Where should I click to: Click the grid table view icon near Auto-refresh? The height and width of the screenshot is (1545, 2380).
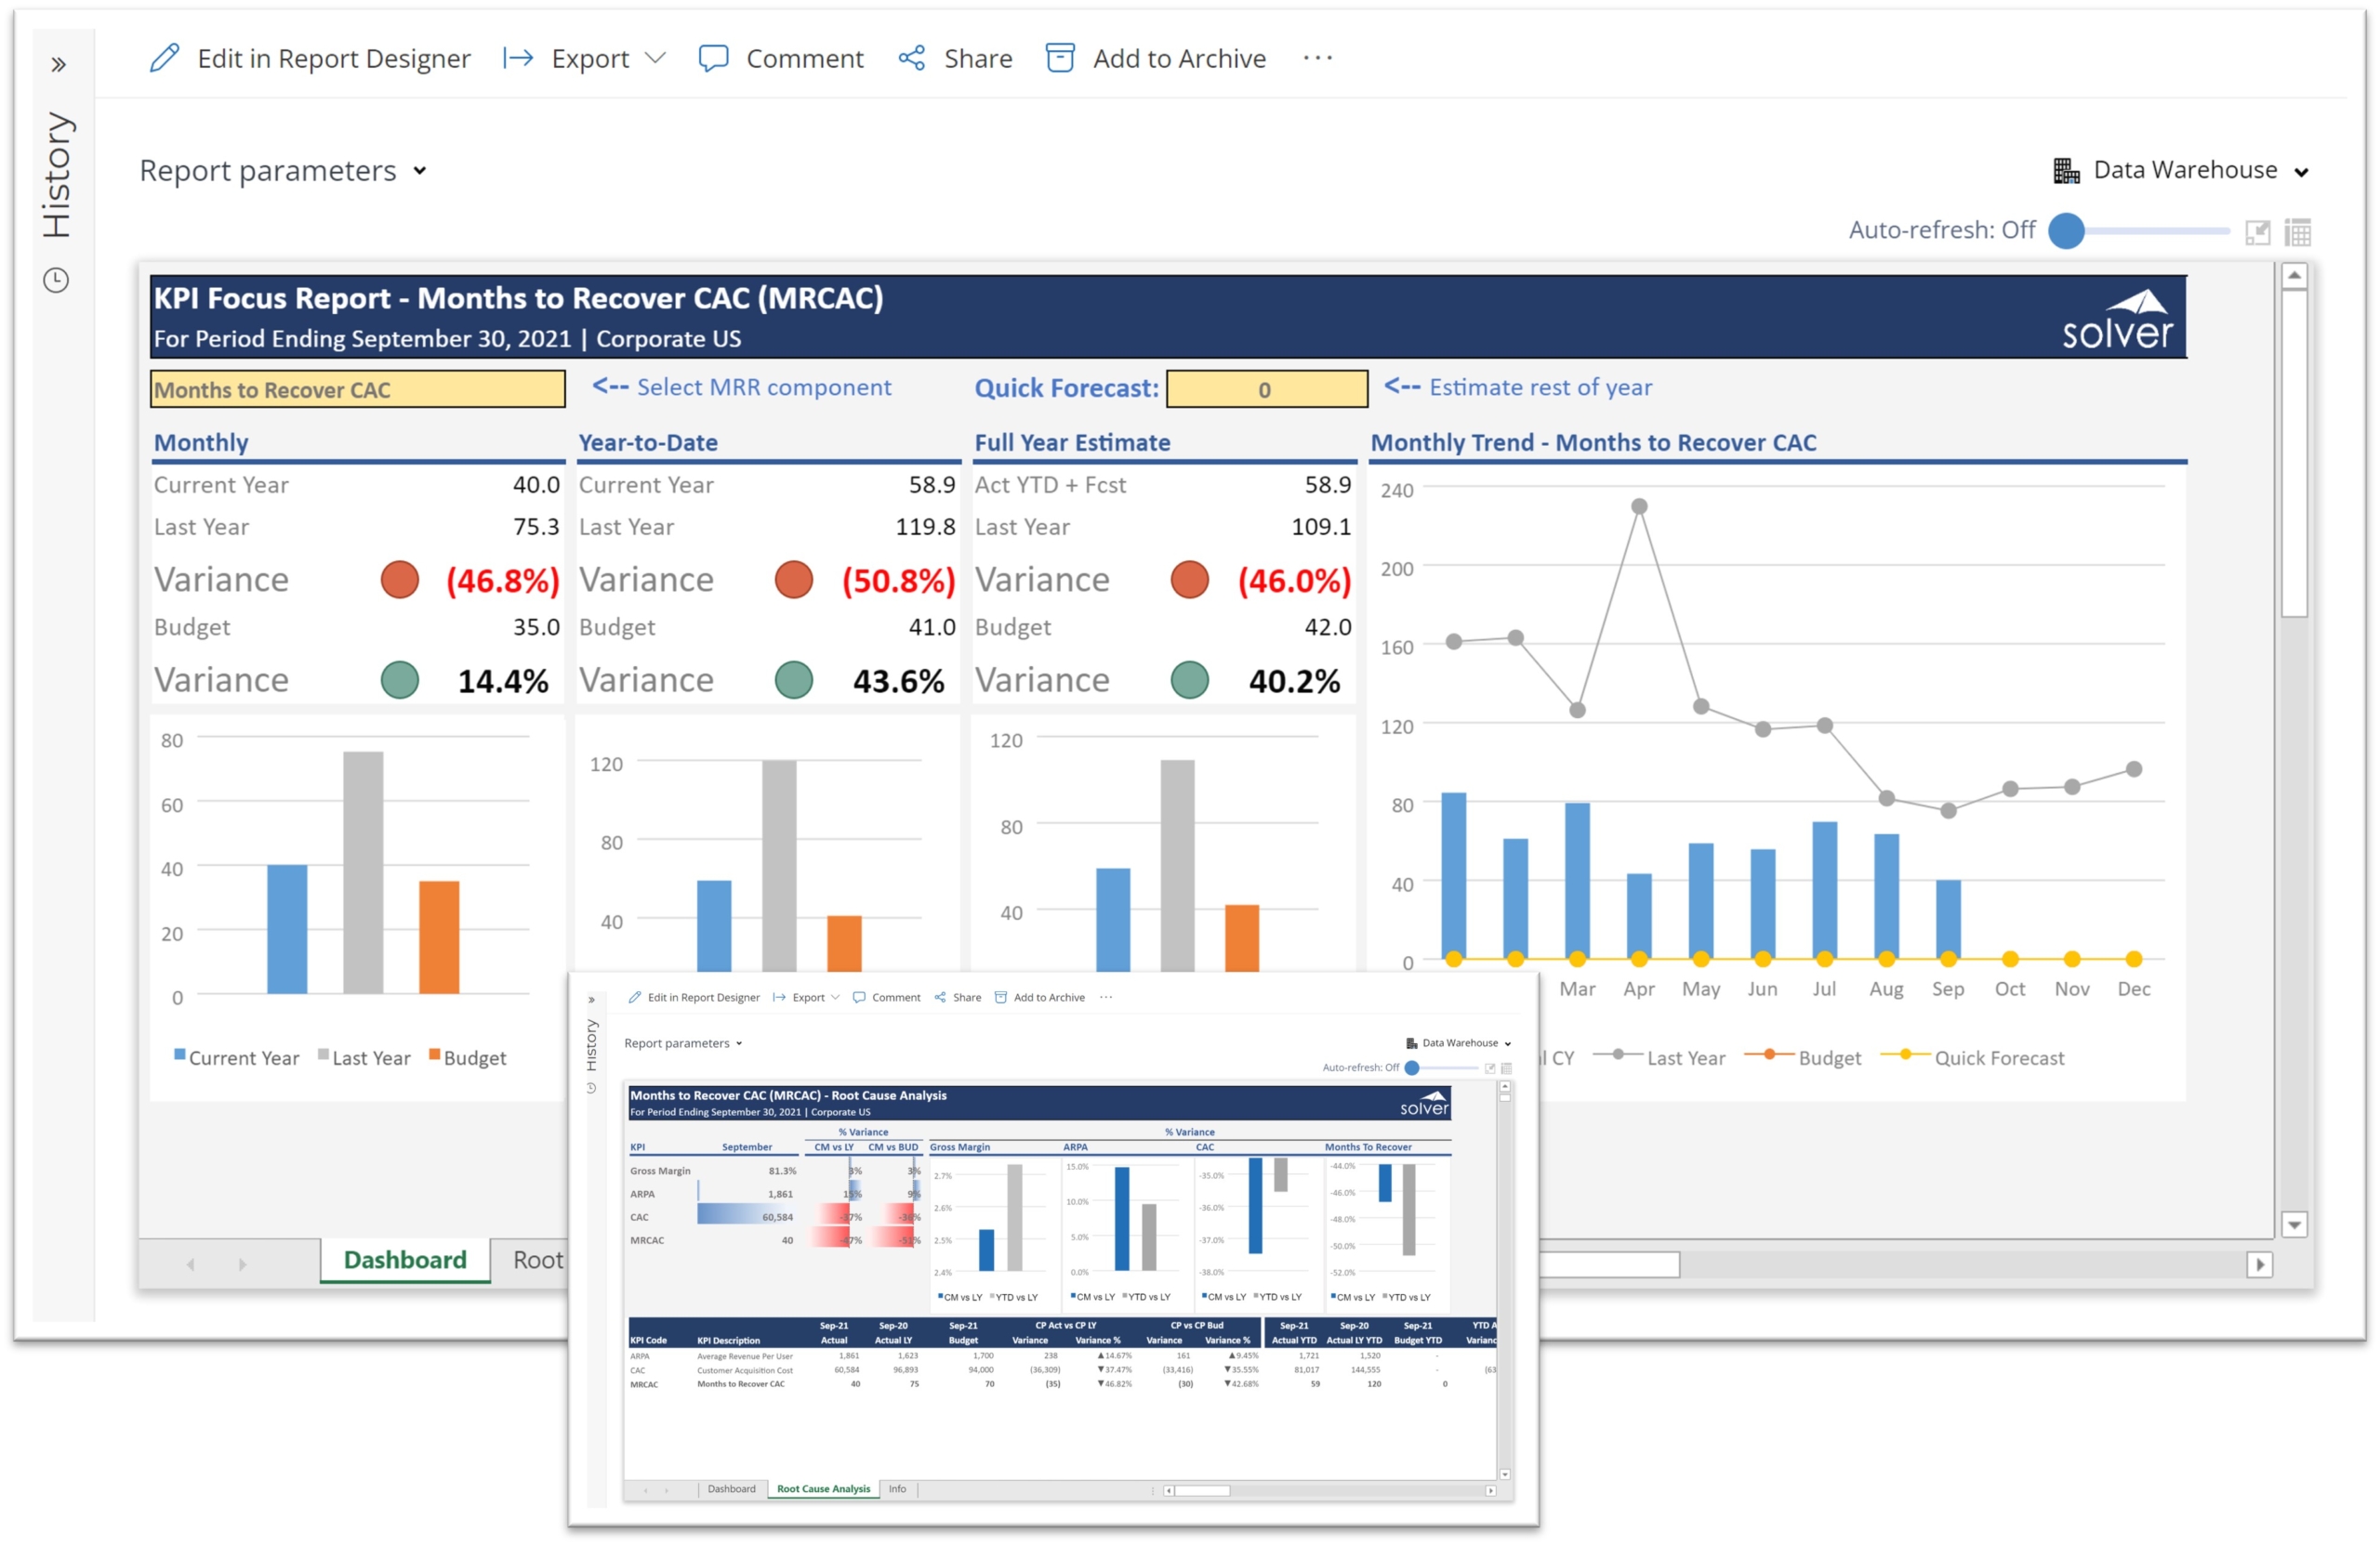pos(2298,232)
